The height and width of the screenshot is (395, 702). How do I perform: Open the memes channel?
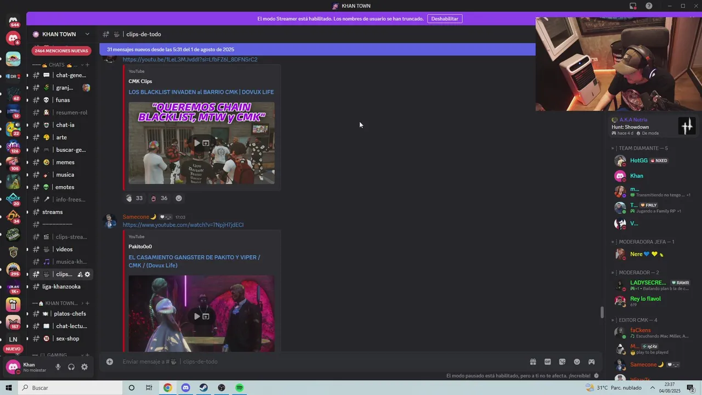coord(61,162)
